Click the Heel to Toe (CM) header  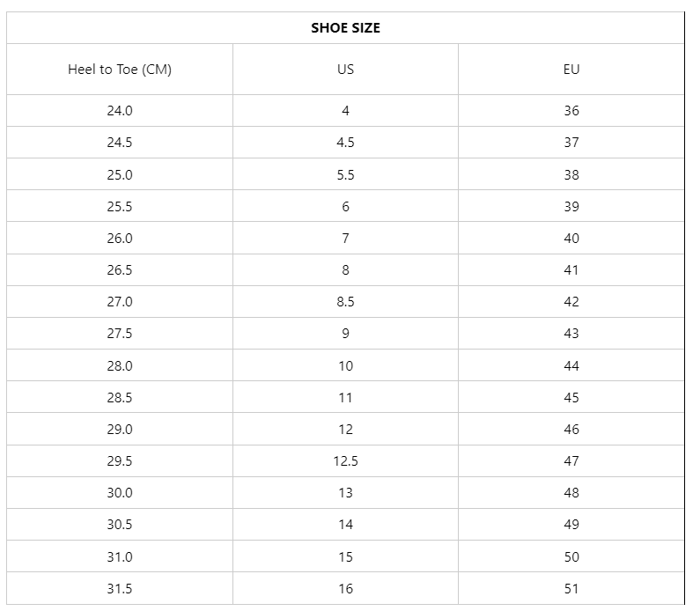click(x=120, y=69)
